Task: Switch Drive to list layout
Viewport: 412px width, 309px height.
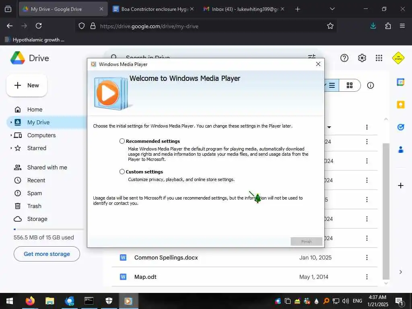Action: pos(332,85)
